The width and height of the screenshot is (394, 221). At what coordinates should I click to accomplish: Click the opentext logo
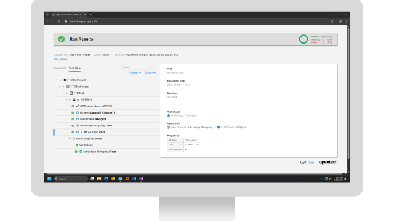(x=328, y=162)
